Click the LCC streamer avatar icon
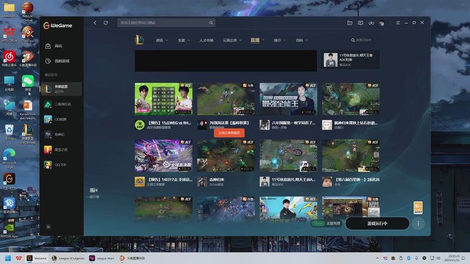 pyautogui.click(x=140, y=125)
